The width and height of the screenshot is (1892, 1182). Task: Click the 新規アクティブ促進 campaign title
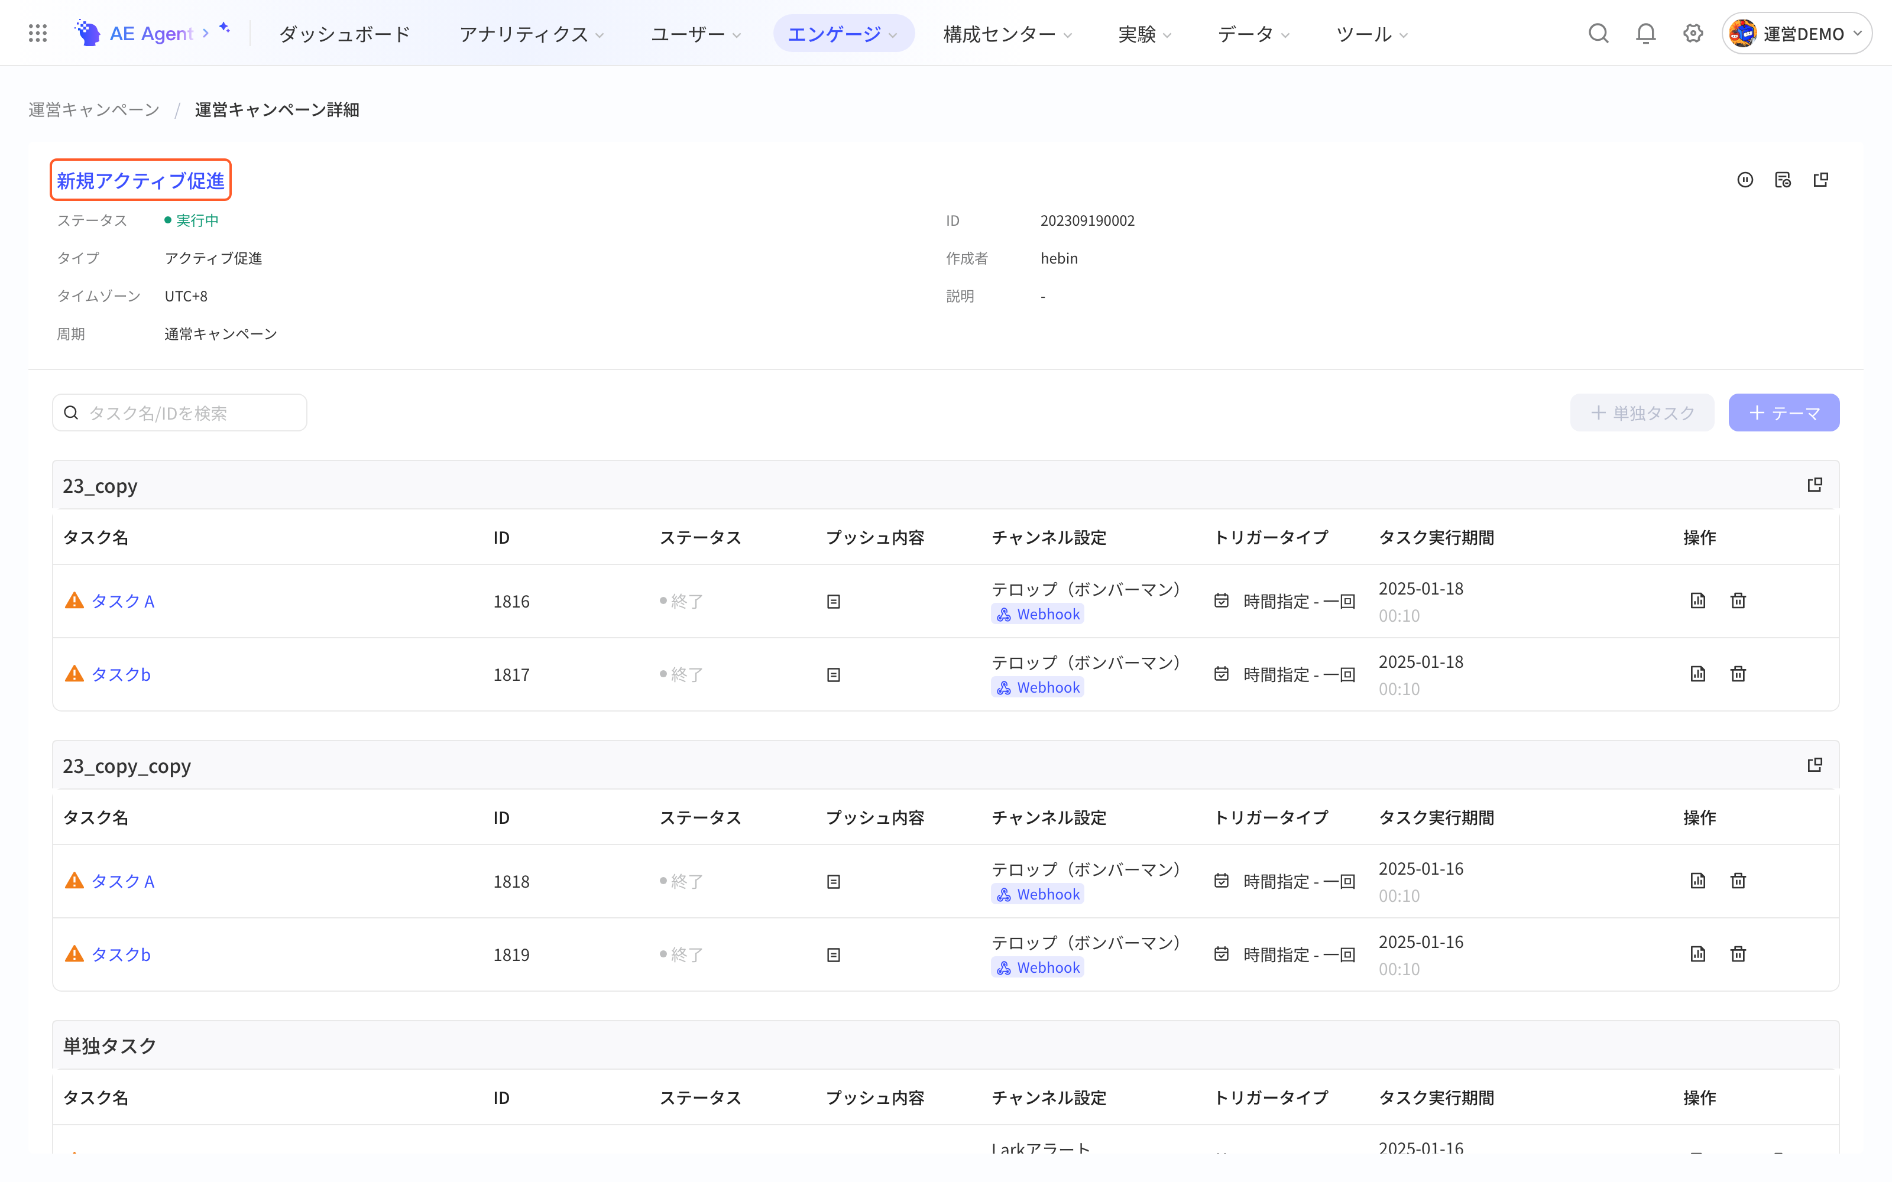click(141, 181)
